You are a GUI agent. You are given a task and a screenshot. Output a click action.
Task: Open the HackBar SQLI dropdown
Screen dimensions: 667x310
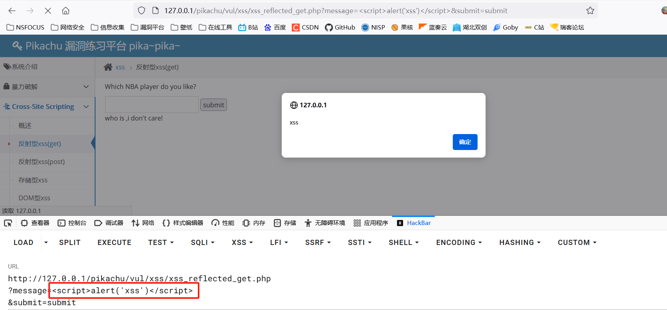pyautogui.click(x=203, y=243)
